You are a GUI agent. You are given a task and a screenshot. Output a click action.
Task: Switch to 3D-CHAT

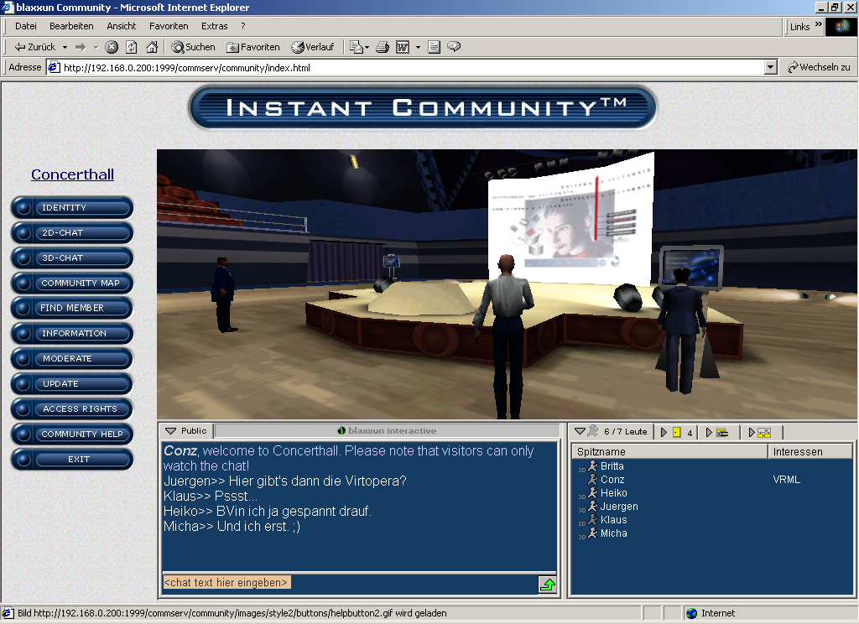72,258
